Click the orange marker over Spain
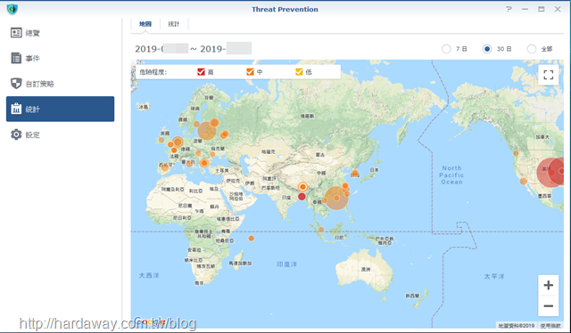The height and width of the screenshot is (333, 571). point(164,166)
